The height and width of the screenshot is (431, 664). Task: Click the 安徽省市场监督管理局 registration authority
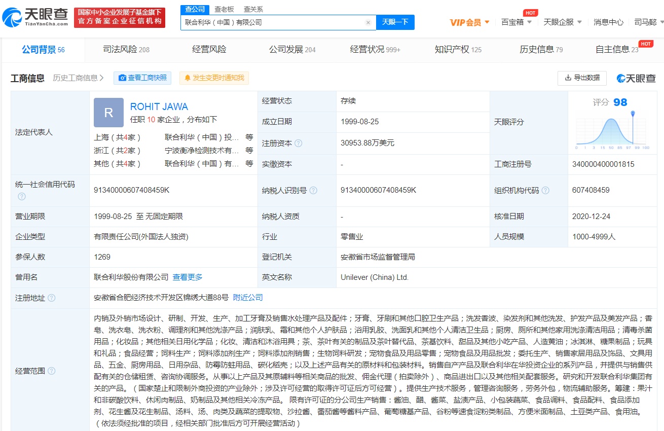pos(378,257)
